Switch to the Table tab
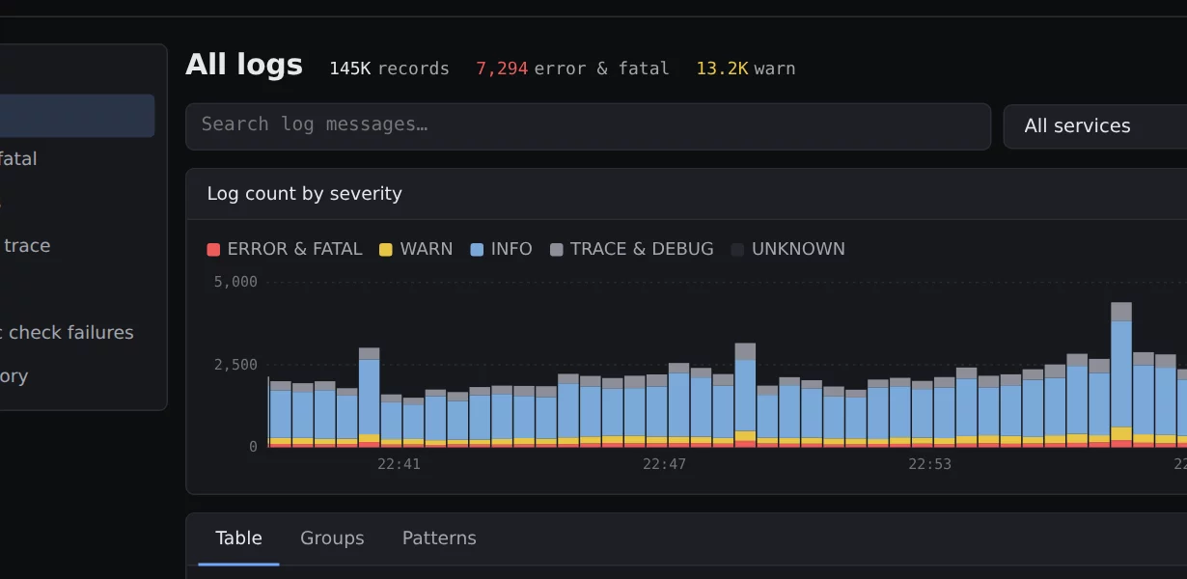The width and height of the screenshot is (1187, 579). point(238,538)
